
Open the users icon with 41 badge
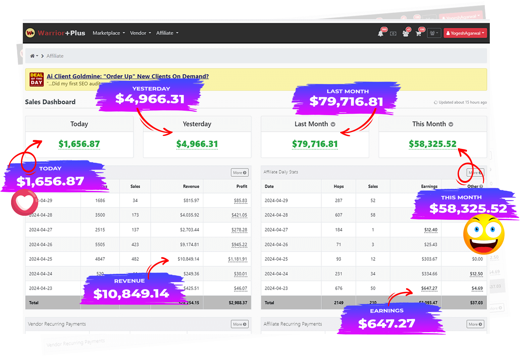[x=406, y=34]
